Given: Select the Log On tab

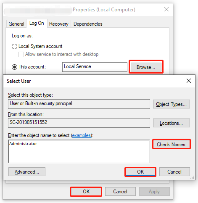Looking at the screenshot, I should coord(37,23).
